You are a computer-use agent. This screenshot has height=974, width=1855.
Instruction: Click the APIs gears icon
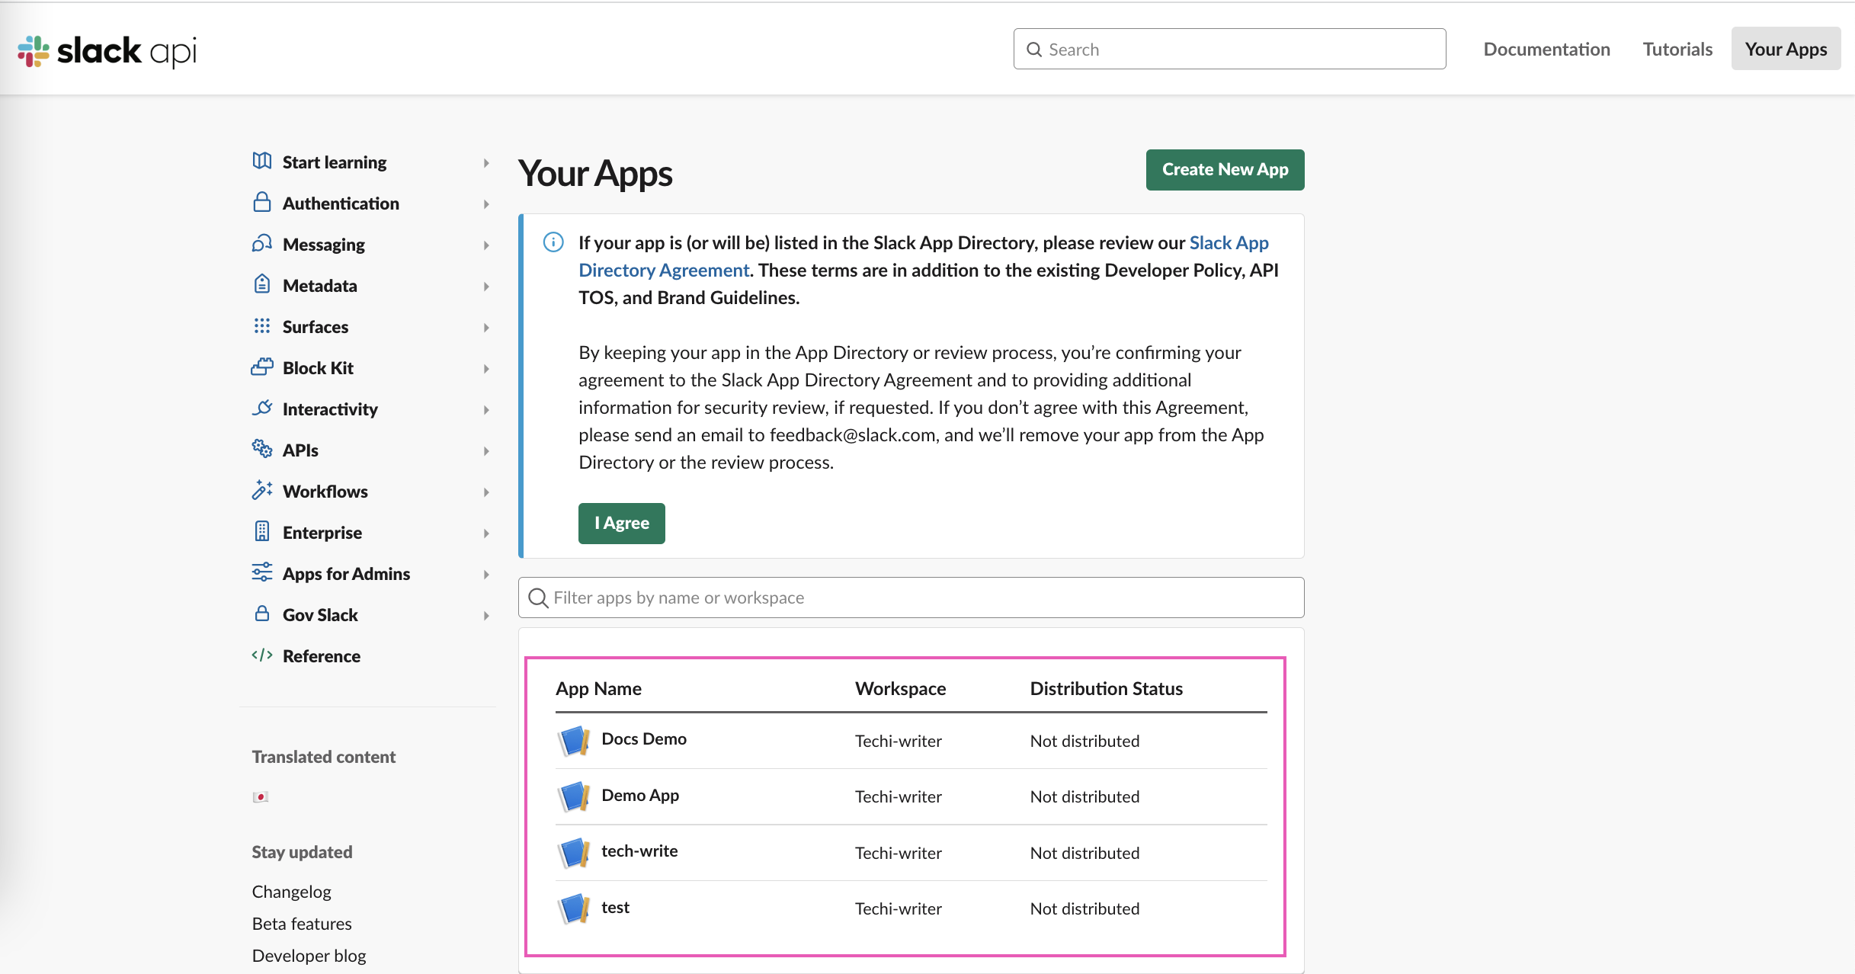[x=262, y=449]
